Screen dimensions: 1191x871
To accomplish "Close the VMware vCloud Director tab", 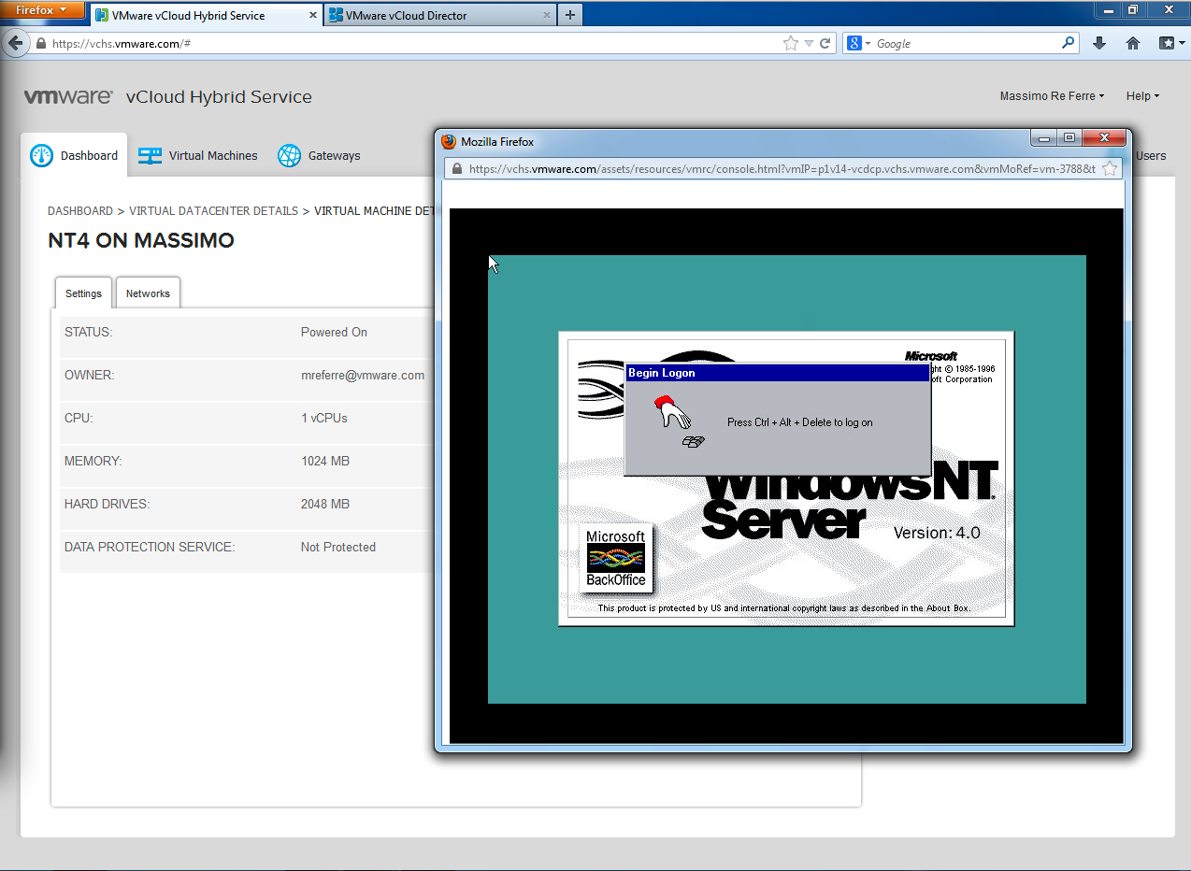I will (545, 16).
